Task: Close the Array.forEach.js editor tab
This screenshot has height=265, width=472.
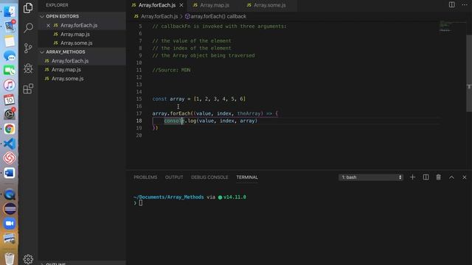Action: [181, 5]
